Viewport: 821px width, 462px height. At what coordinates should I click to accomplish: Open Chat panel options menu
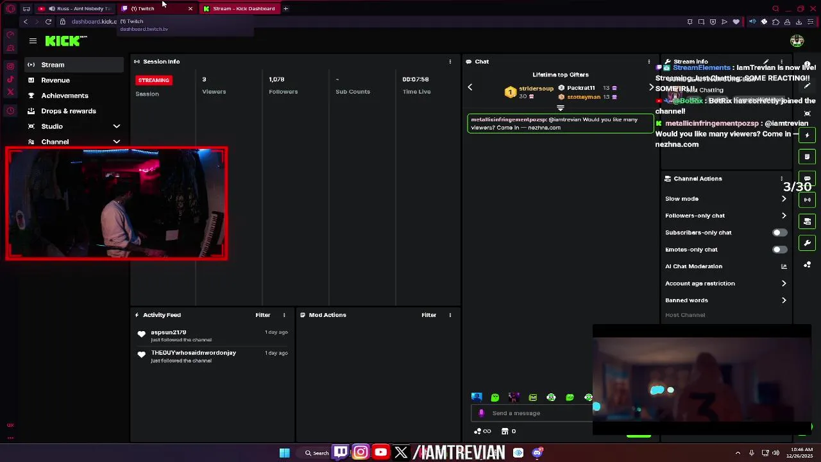click(648, 62)
